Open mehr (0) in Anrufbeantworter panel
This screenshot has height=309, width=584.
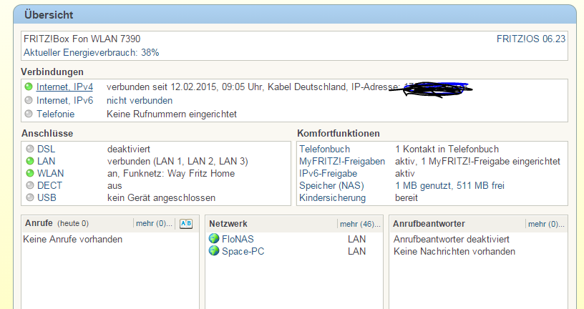tap(546, 224)
